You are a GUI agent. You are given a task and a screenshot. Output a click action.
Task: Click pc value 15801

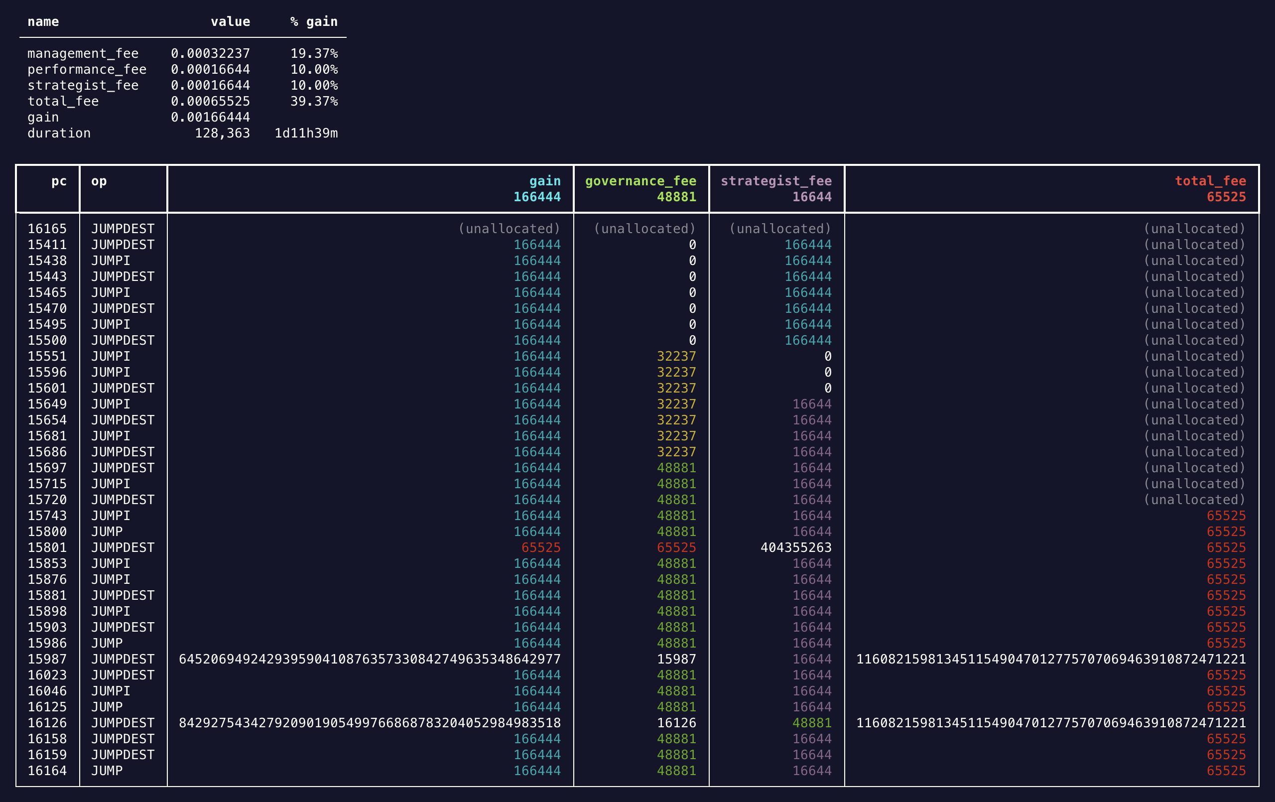47,548
